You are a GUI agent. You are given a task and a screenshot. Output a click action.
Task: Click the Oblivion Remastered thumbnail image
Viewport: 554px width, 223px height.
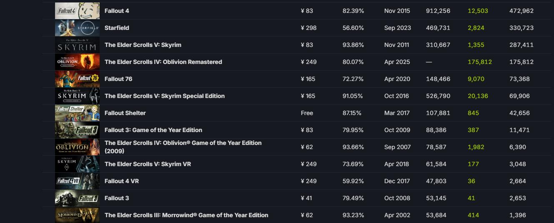(77, 62)
